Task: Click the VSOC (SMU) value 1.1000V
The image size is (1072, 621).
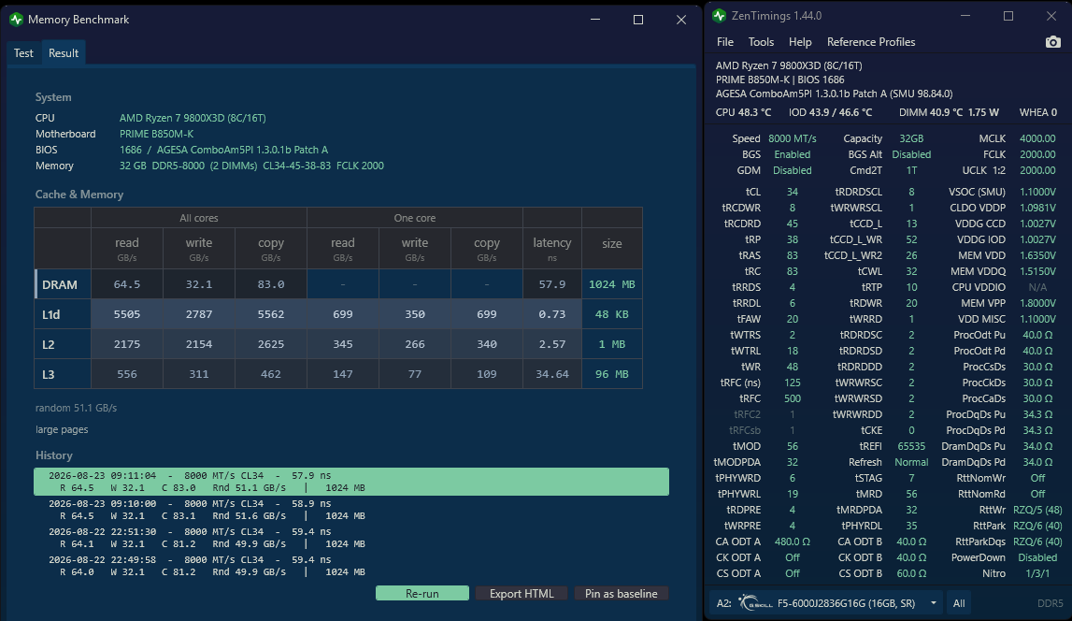Action: [1037, 192]
